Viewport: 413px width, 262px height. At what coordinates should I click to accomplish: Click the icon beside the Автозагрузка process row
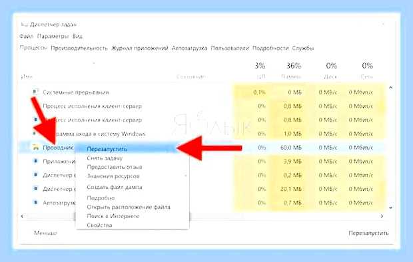(x=35, y=202)
